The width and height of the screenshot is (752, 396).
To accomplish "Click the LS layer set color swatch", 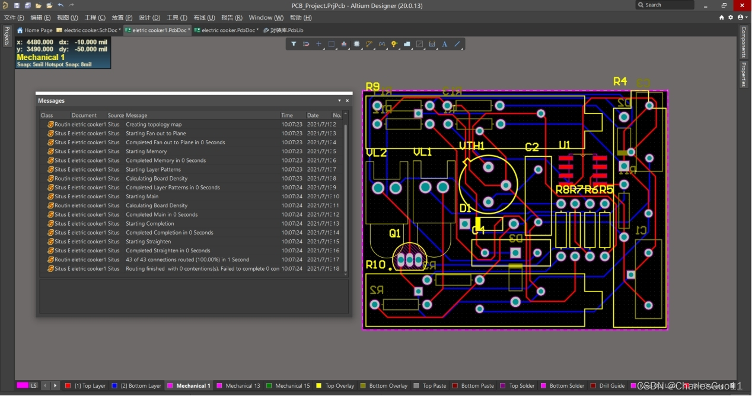I will coord(23,386).
